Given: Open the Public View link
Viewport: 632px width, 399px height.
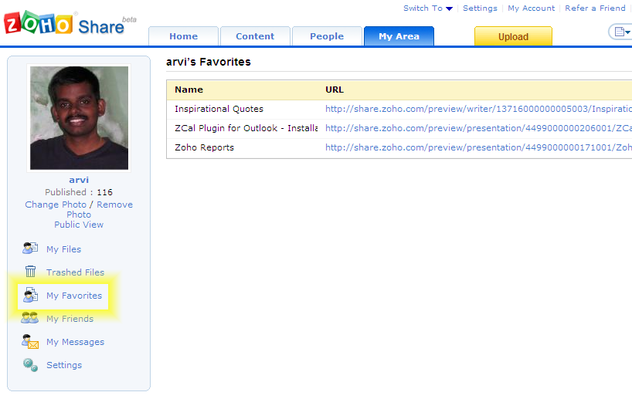Looking at the screenshot, I should [79, 225].
